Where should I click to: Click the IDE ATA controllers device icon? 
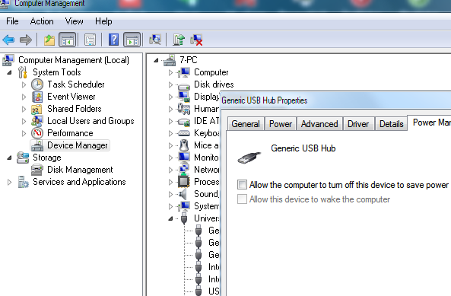coord(184,122)
